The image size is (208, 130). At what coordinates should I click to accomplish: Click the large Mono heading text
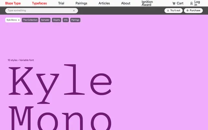tap(60, 118)
